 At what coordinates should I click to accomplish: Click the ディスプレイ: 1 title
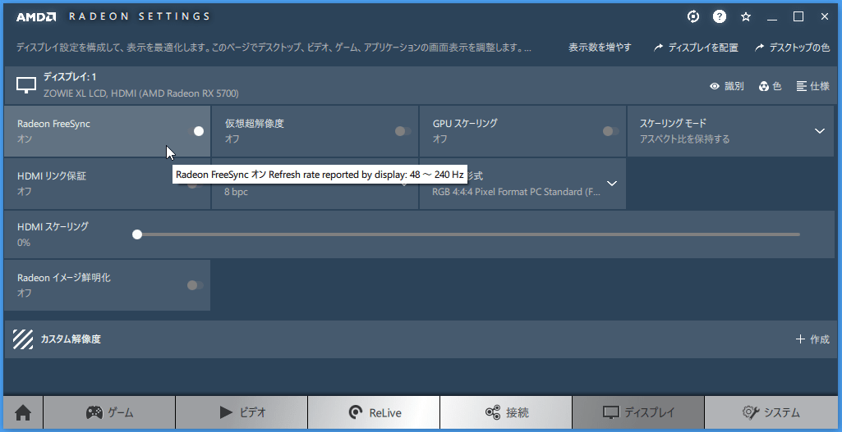pyautogui.click(x=70, y=77)
